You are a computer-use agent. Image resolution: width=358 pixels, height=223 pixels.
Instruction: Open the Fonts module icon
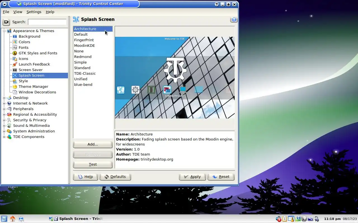click(15, 47)
